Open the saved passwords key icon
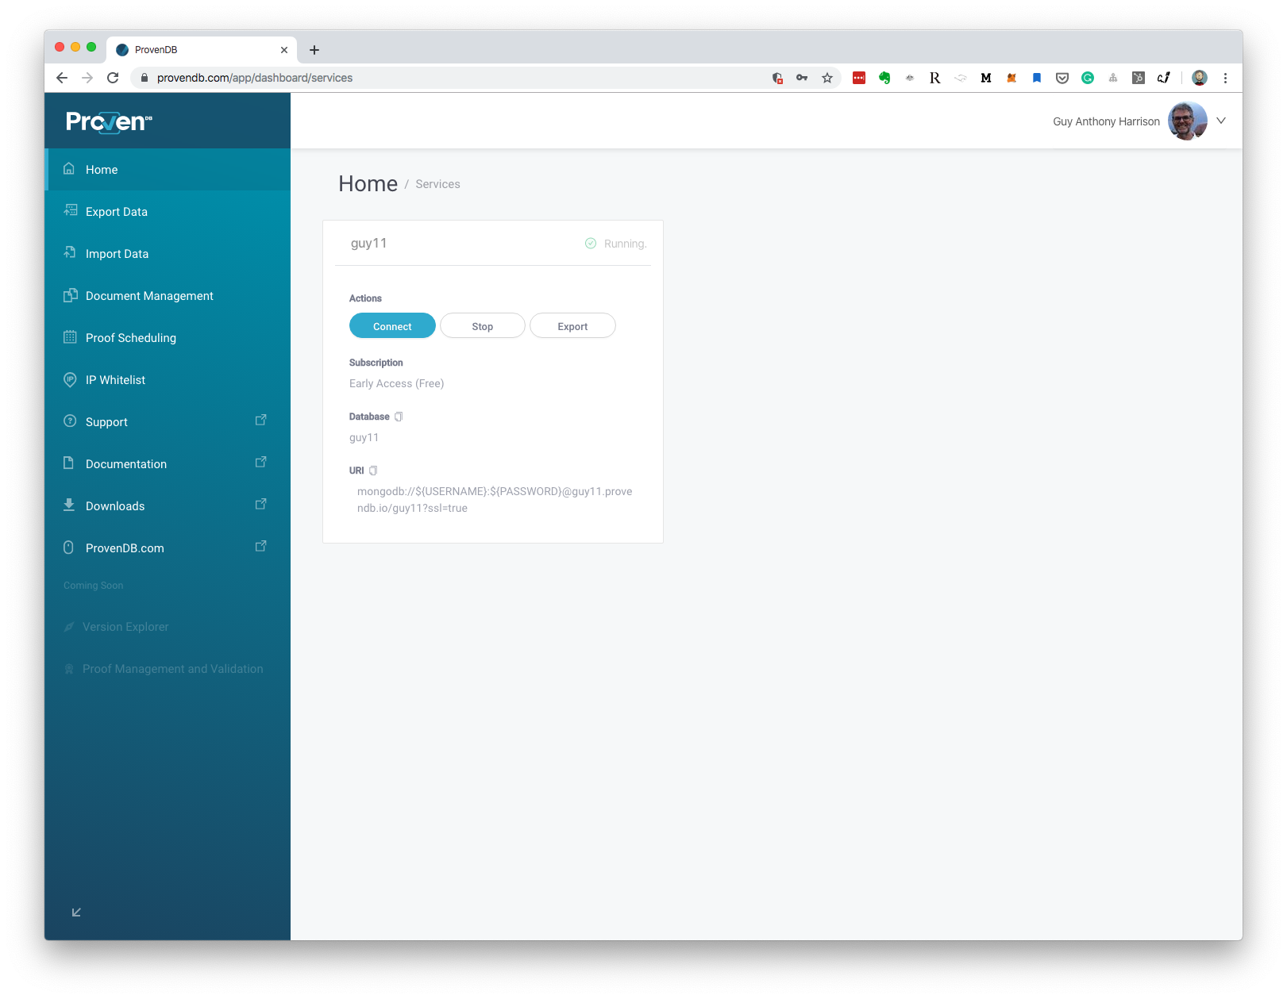Viewport: 1287px width, 999px height. 802,78
